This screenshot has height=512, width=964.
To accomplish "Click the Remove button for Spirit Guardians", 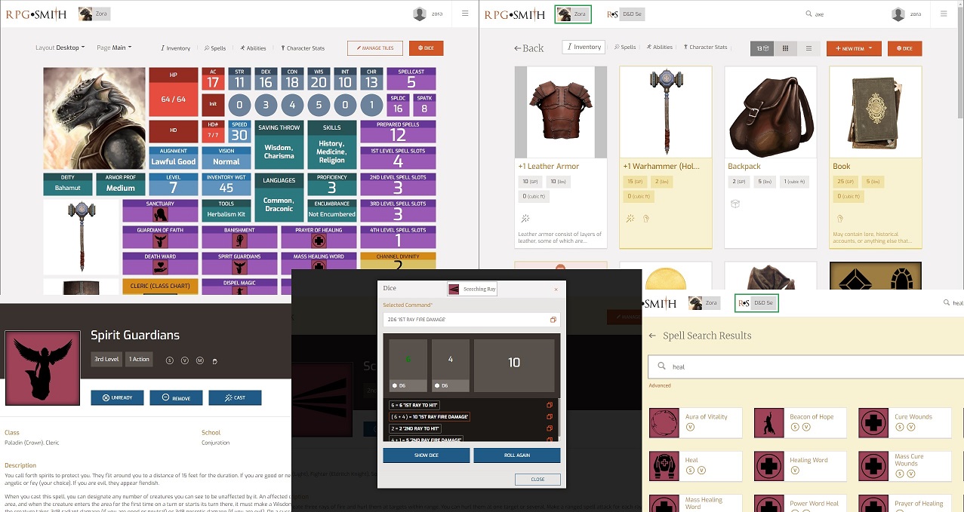I will click(x=176, y=397).
